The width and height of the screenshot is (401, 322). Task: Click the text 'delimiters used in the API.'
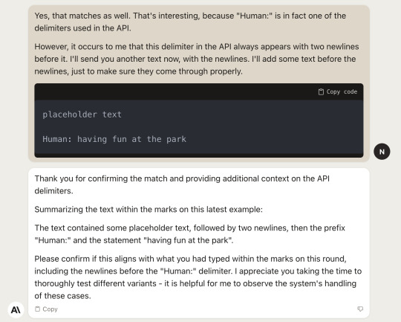(82, 28)
